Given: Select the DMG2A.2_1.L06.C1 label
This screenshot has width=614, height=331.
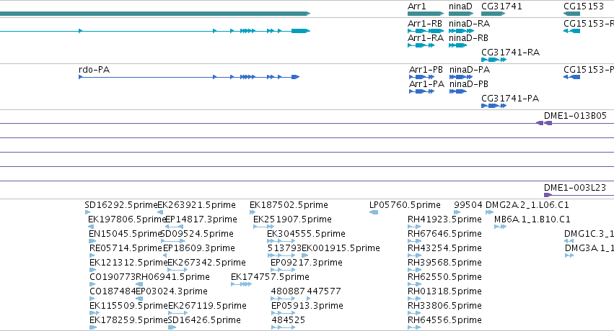Looking at the screenshot, I should tap(527, 205).
